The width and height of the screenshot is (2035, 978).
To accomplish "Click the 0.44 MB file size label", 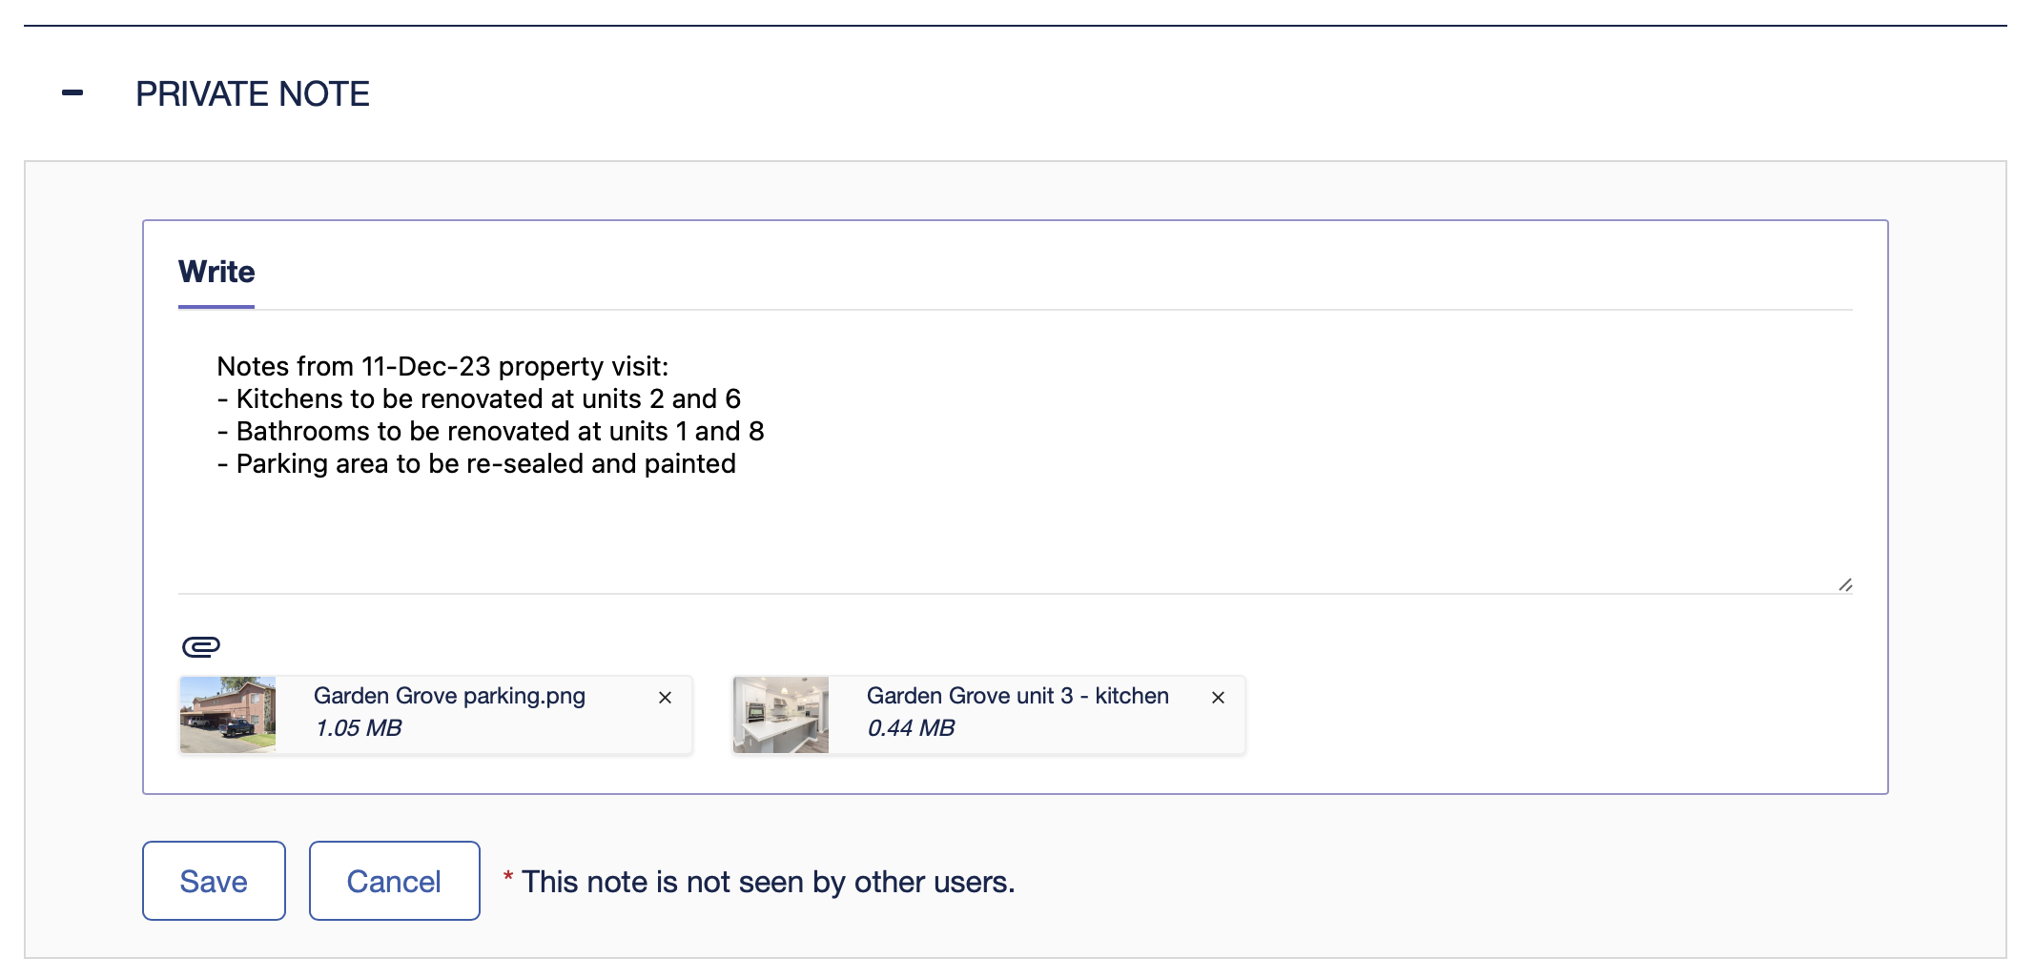I will 911,728.
